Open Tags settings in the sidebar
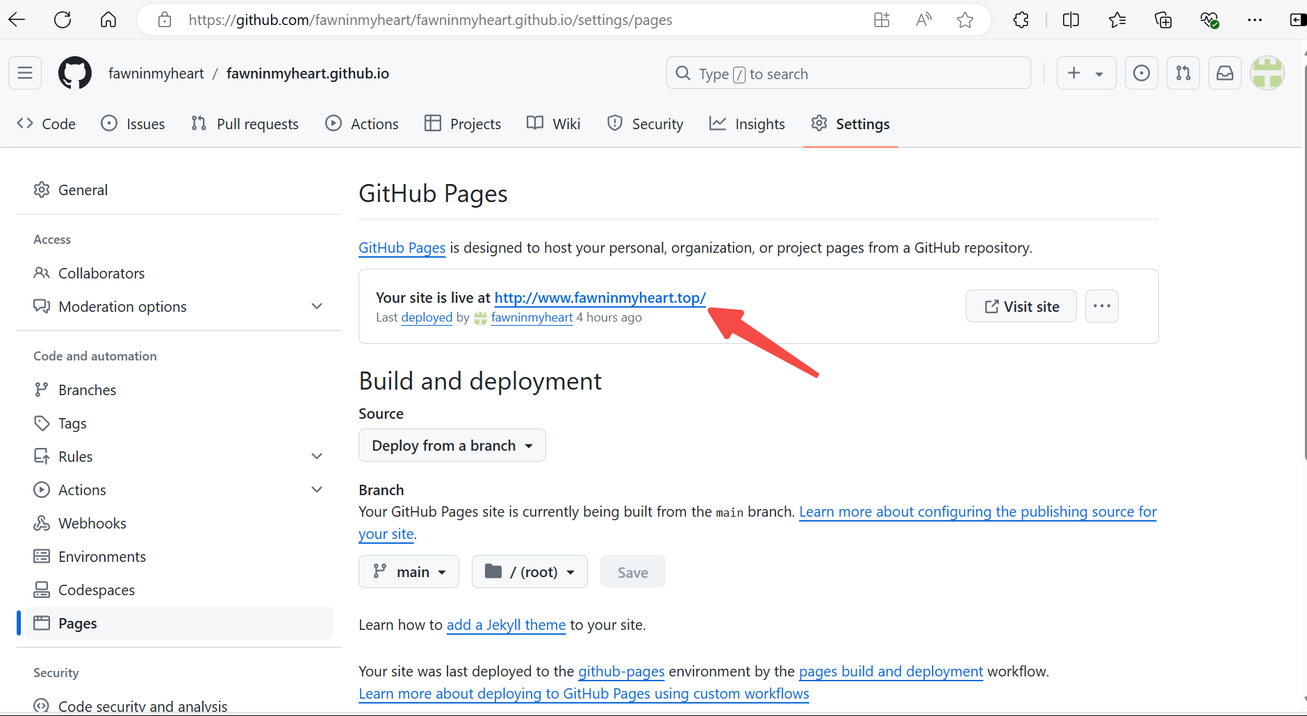The image size is (1307, 716). coord(179,423)
